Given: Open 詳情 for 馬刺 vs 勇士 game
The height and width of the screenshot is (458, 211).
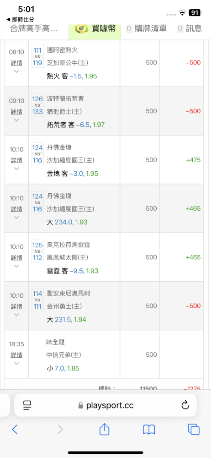Looking at the screenshot, I should [x=16, y=306].
